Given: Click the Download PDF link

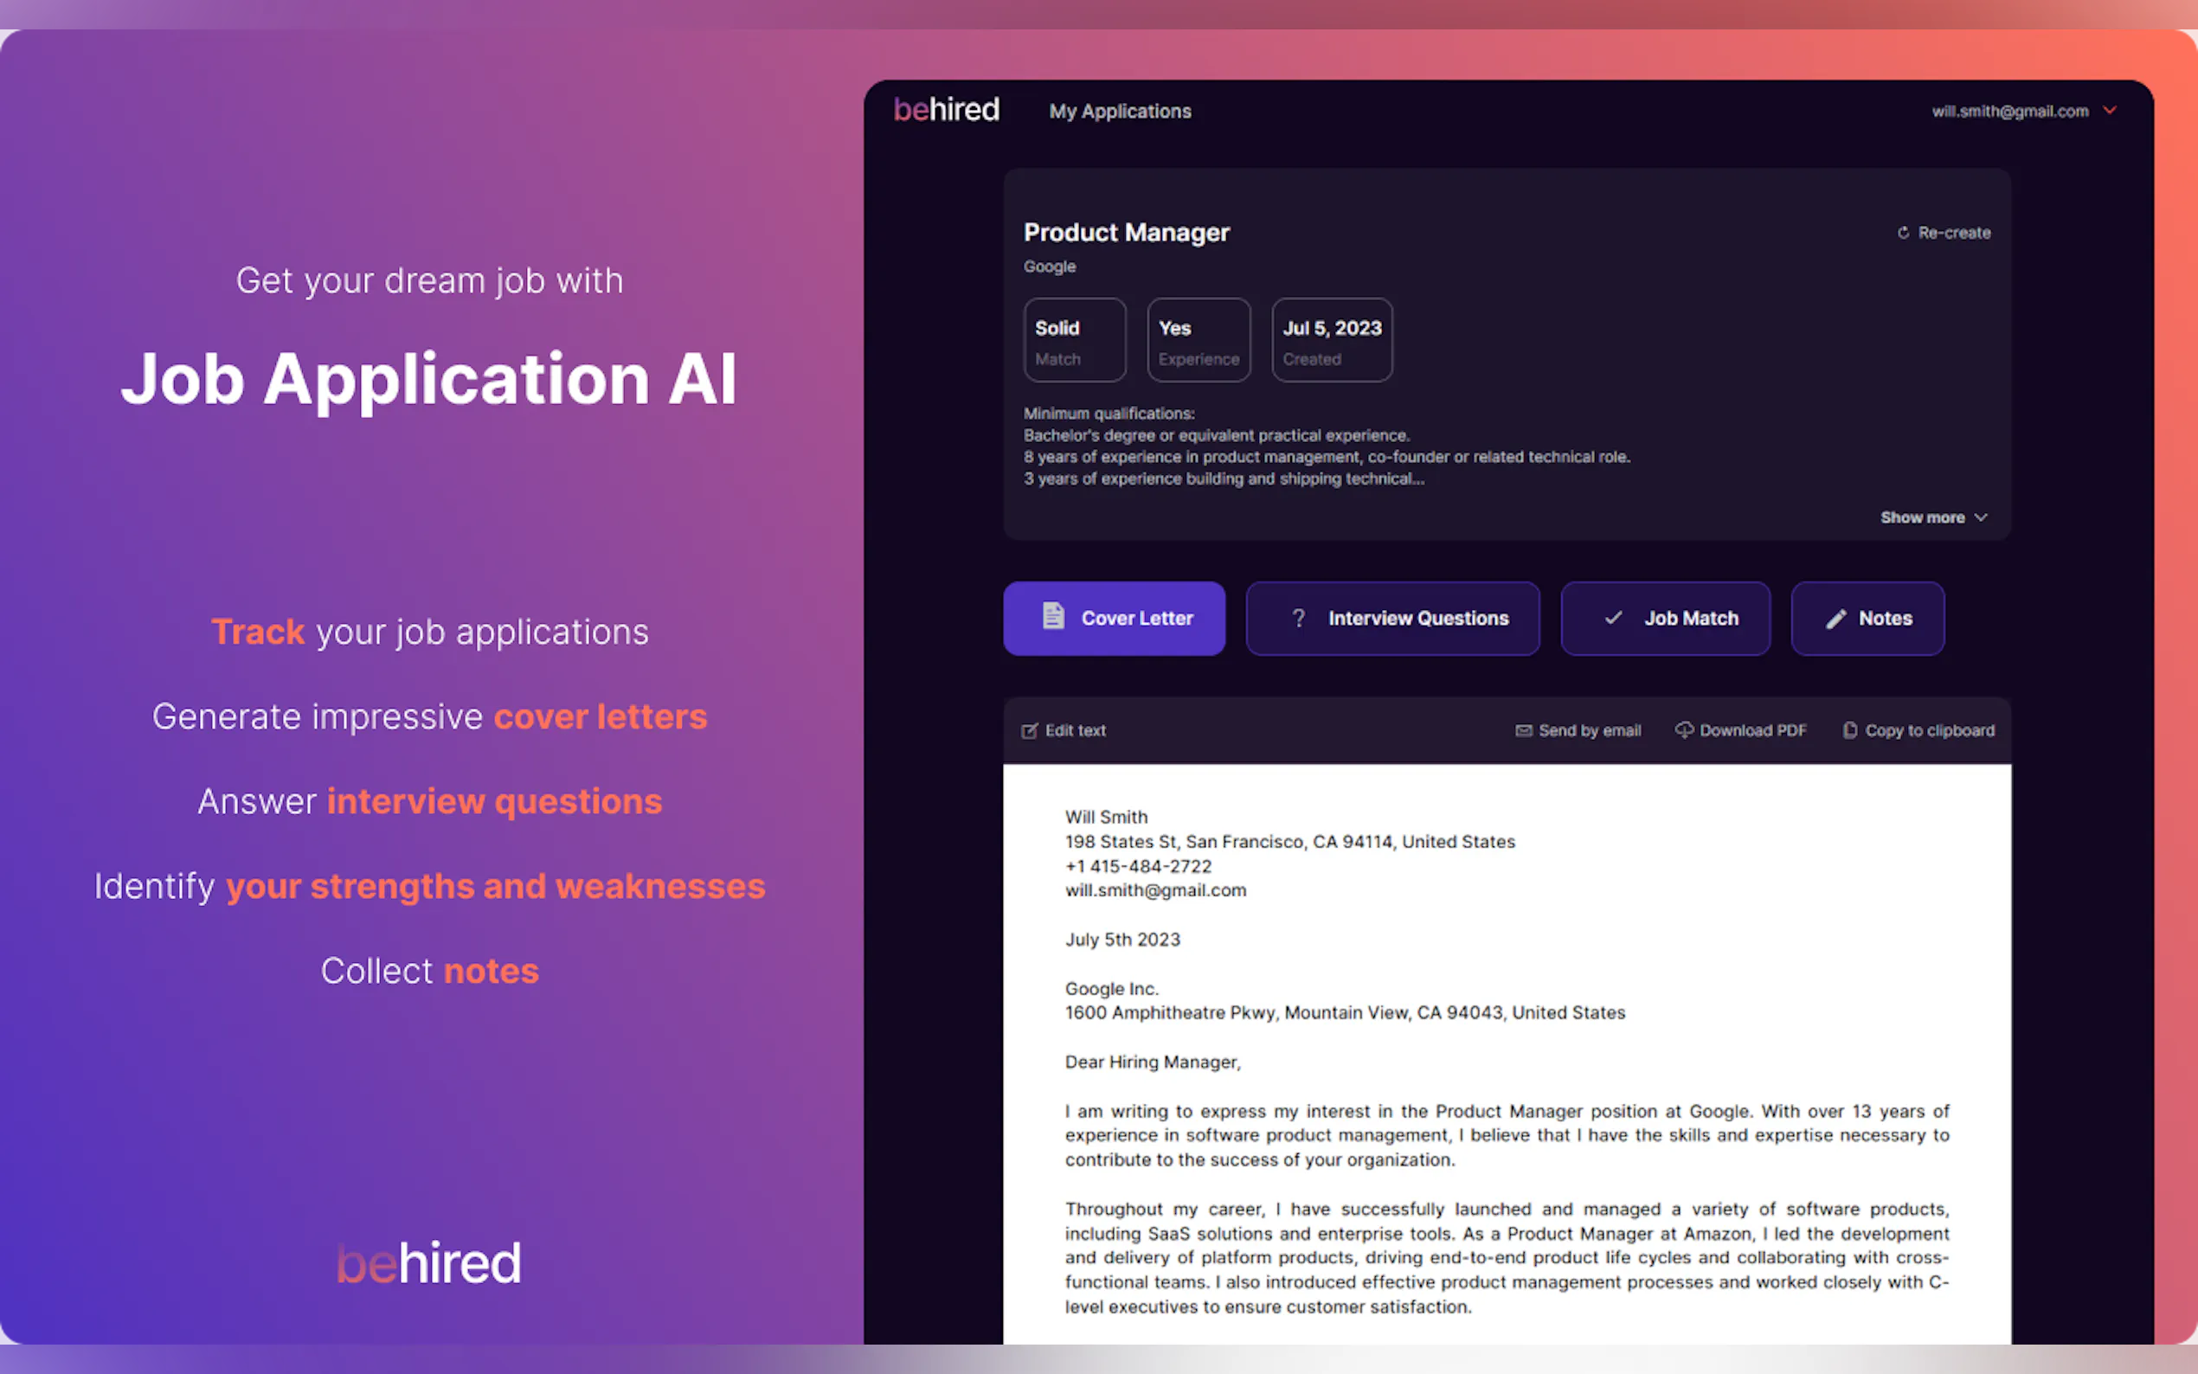Looking at the screenshot, I should coord(1751,730).
